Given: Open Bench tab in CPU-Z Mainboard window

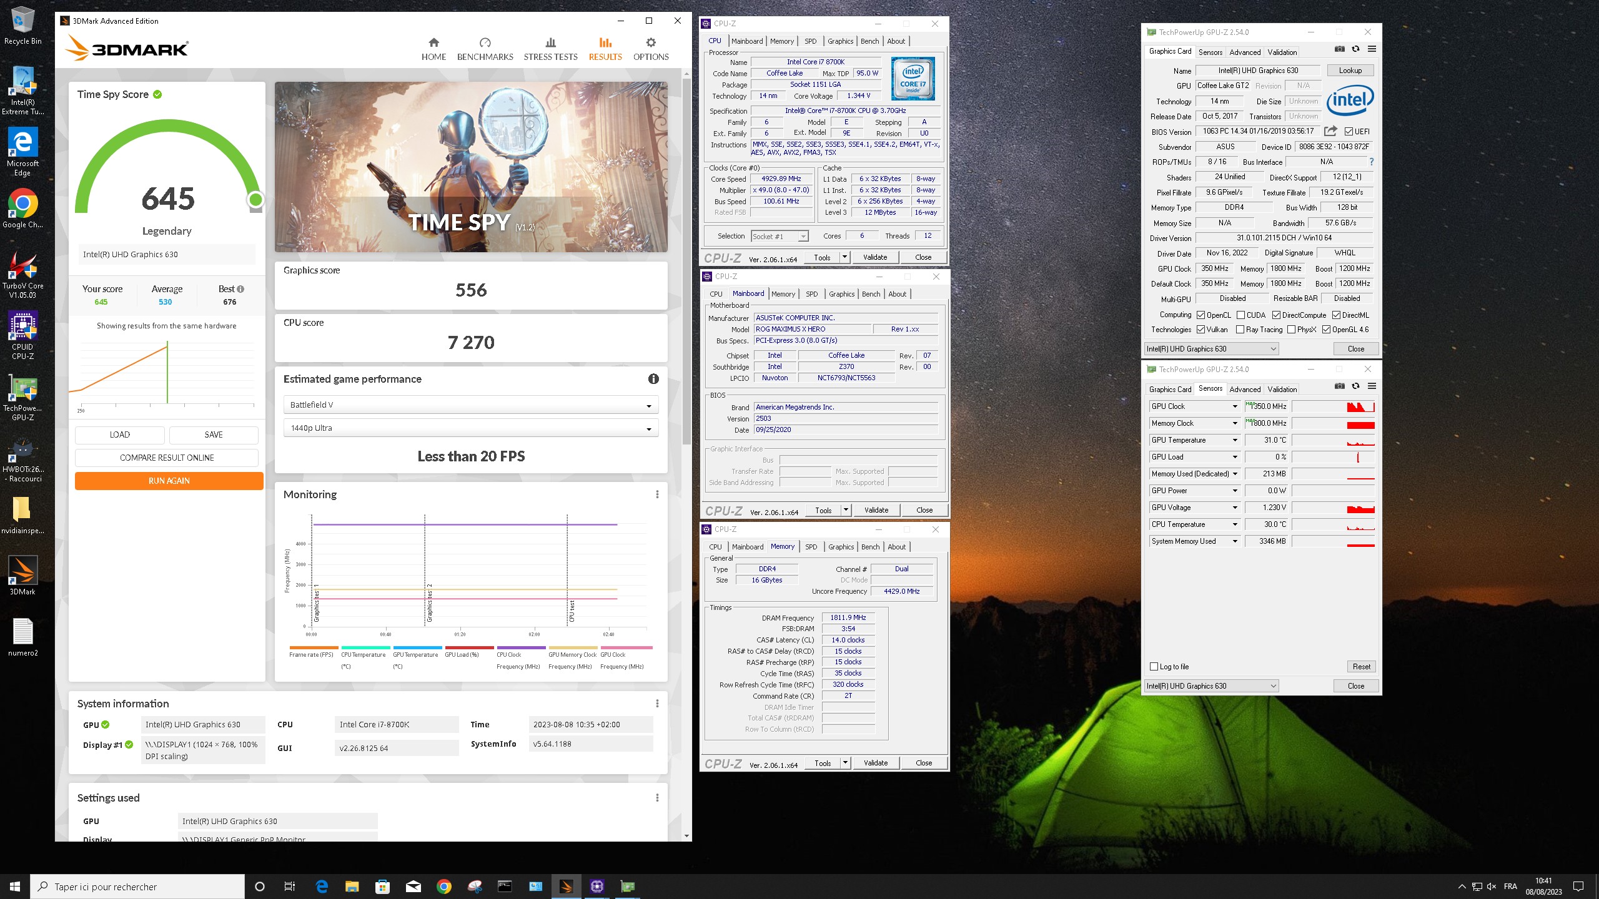Looking at the screenshot, I should point(871,294).
